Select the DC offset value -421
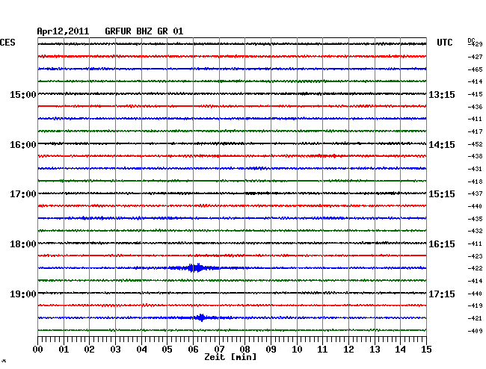 coord(475,318)
